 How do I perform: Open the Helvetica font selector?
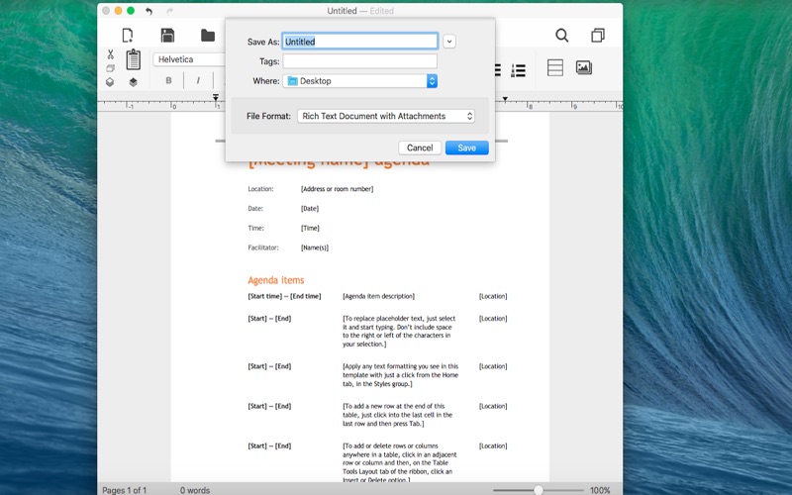(189, 59)
